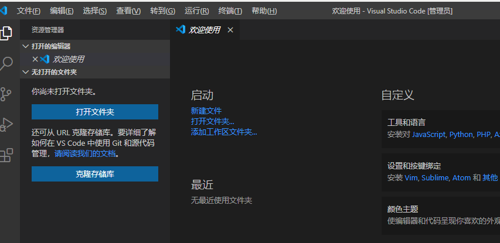Viewport: 500px width, 243px height.
Task: Install Vim keybindings link
Action: point(411,177)
